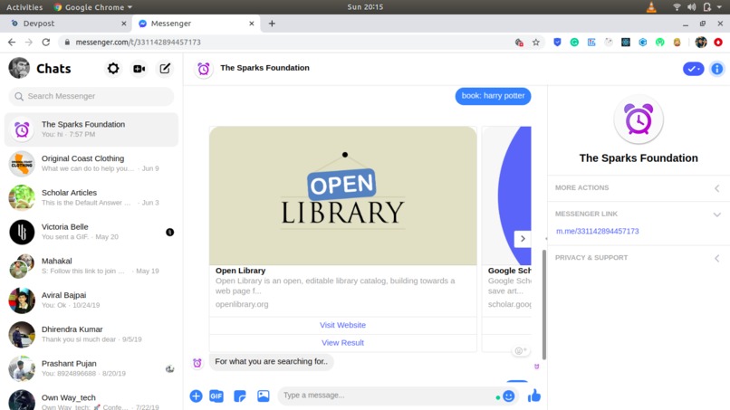Open Own Way_tech conversation
The width and height of the screenshot is (730, 410).
pos(91,399)
